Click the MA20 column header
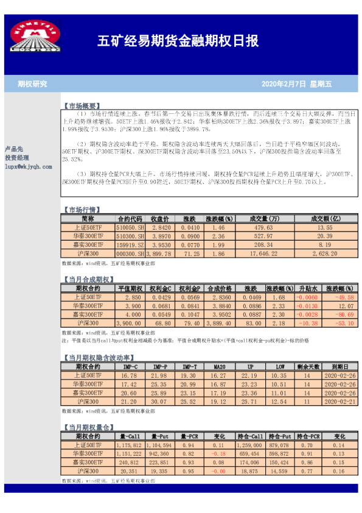The width and height of the screenshot is (362, 513). [220, 367]
